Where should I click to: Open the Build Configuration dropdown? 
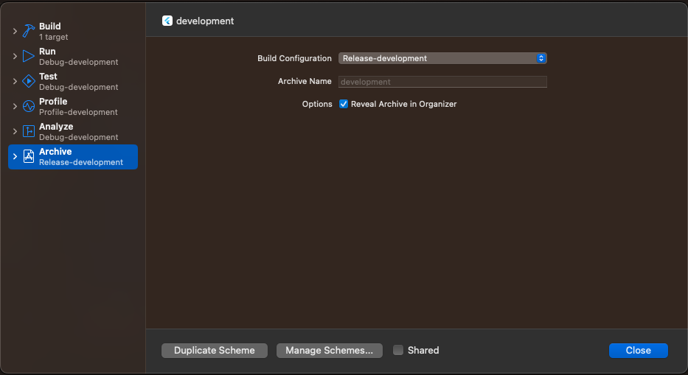pyautogui.click(x=442, y=58)
